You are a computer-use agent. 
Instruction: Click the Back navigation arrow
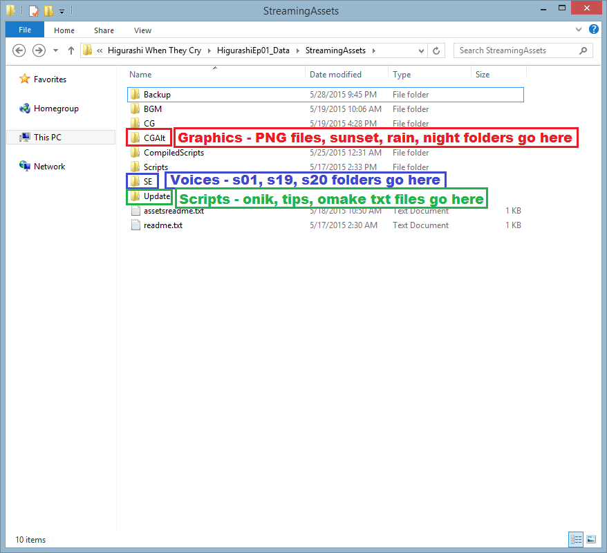coord(19,50)
